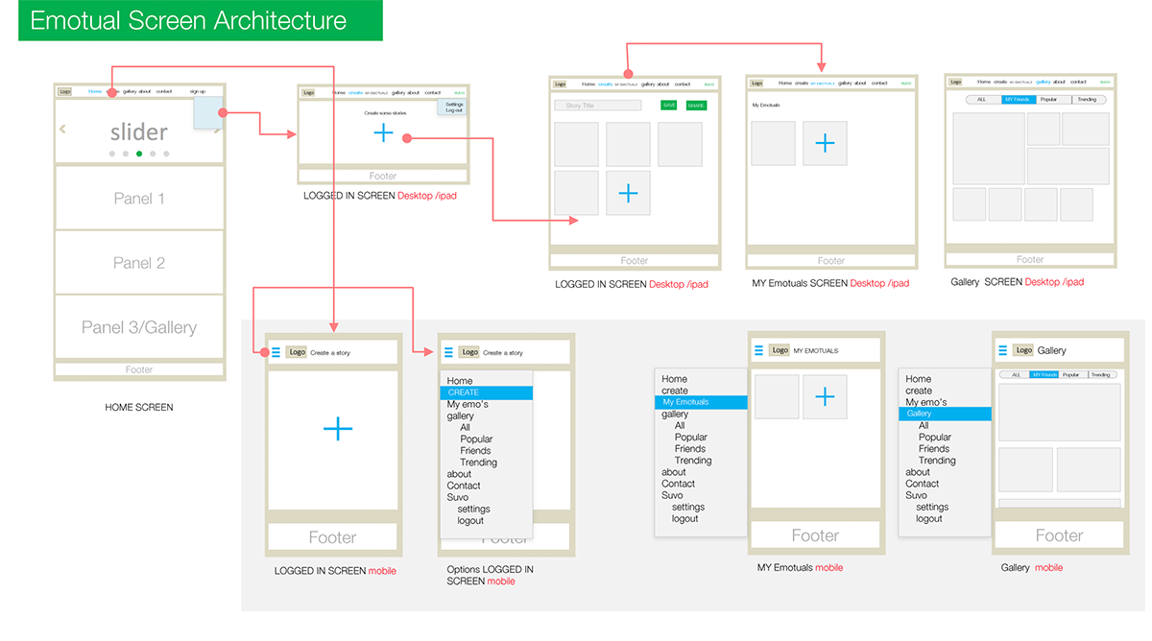This screenshot has width=1152, height=641.
Task: Select highlighted 'My Emotuals' item in mobile menu
Action: click(x=701, y=402)
